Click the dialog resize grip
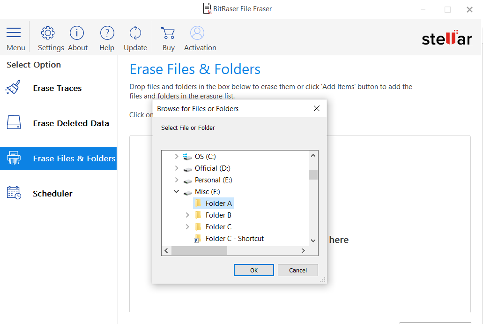This screenshot has height=324, width=483. point(322,280)
